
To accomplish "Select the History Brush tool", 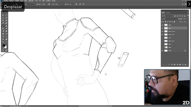I will [x=3, y=29].
